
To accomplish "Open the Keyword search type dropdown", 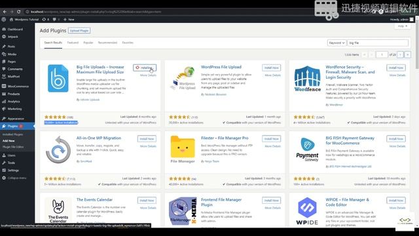I will click(x=337, y=43).
